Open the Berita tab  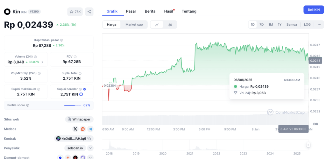click(x=150, y=11)
